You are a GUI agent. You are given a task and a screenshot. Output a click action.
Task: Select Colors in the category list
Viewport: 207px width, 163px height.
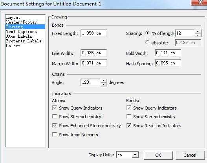26,46
